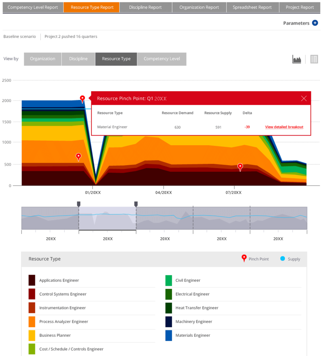Click the Parameters label
323x356 pixels.
296,23
